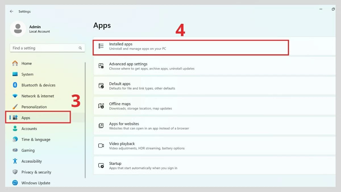This screenshot has height=192, width=341.
Task: Open the Home settings page
Action: pyautogui.click(x=26, y=63)
